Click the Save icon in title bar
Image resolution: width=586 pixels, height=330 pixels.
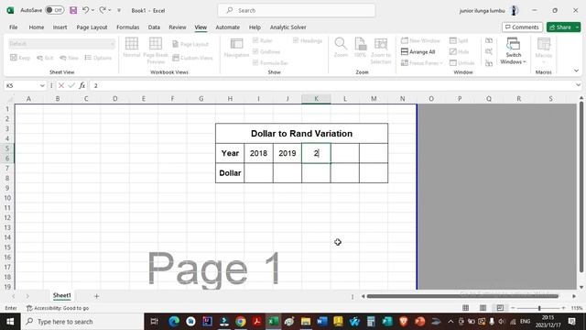(x=73, y=10)
